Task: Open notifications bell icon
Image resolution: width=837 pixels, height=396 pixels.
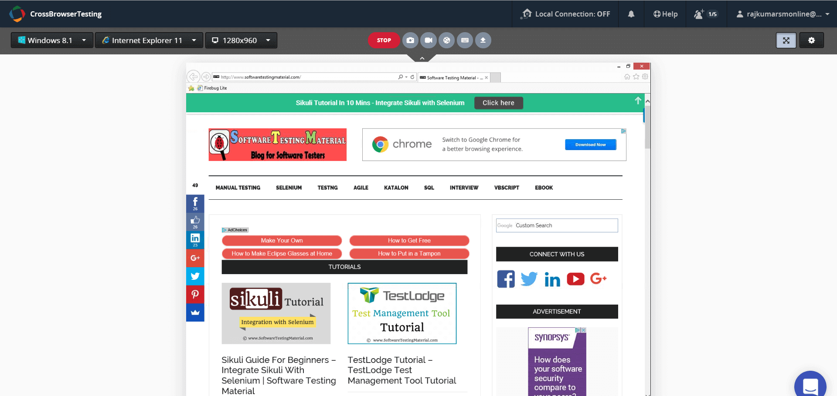Action: (631, 14)
